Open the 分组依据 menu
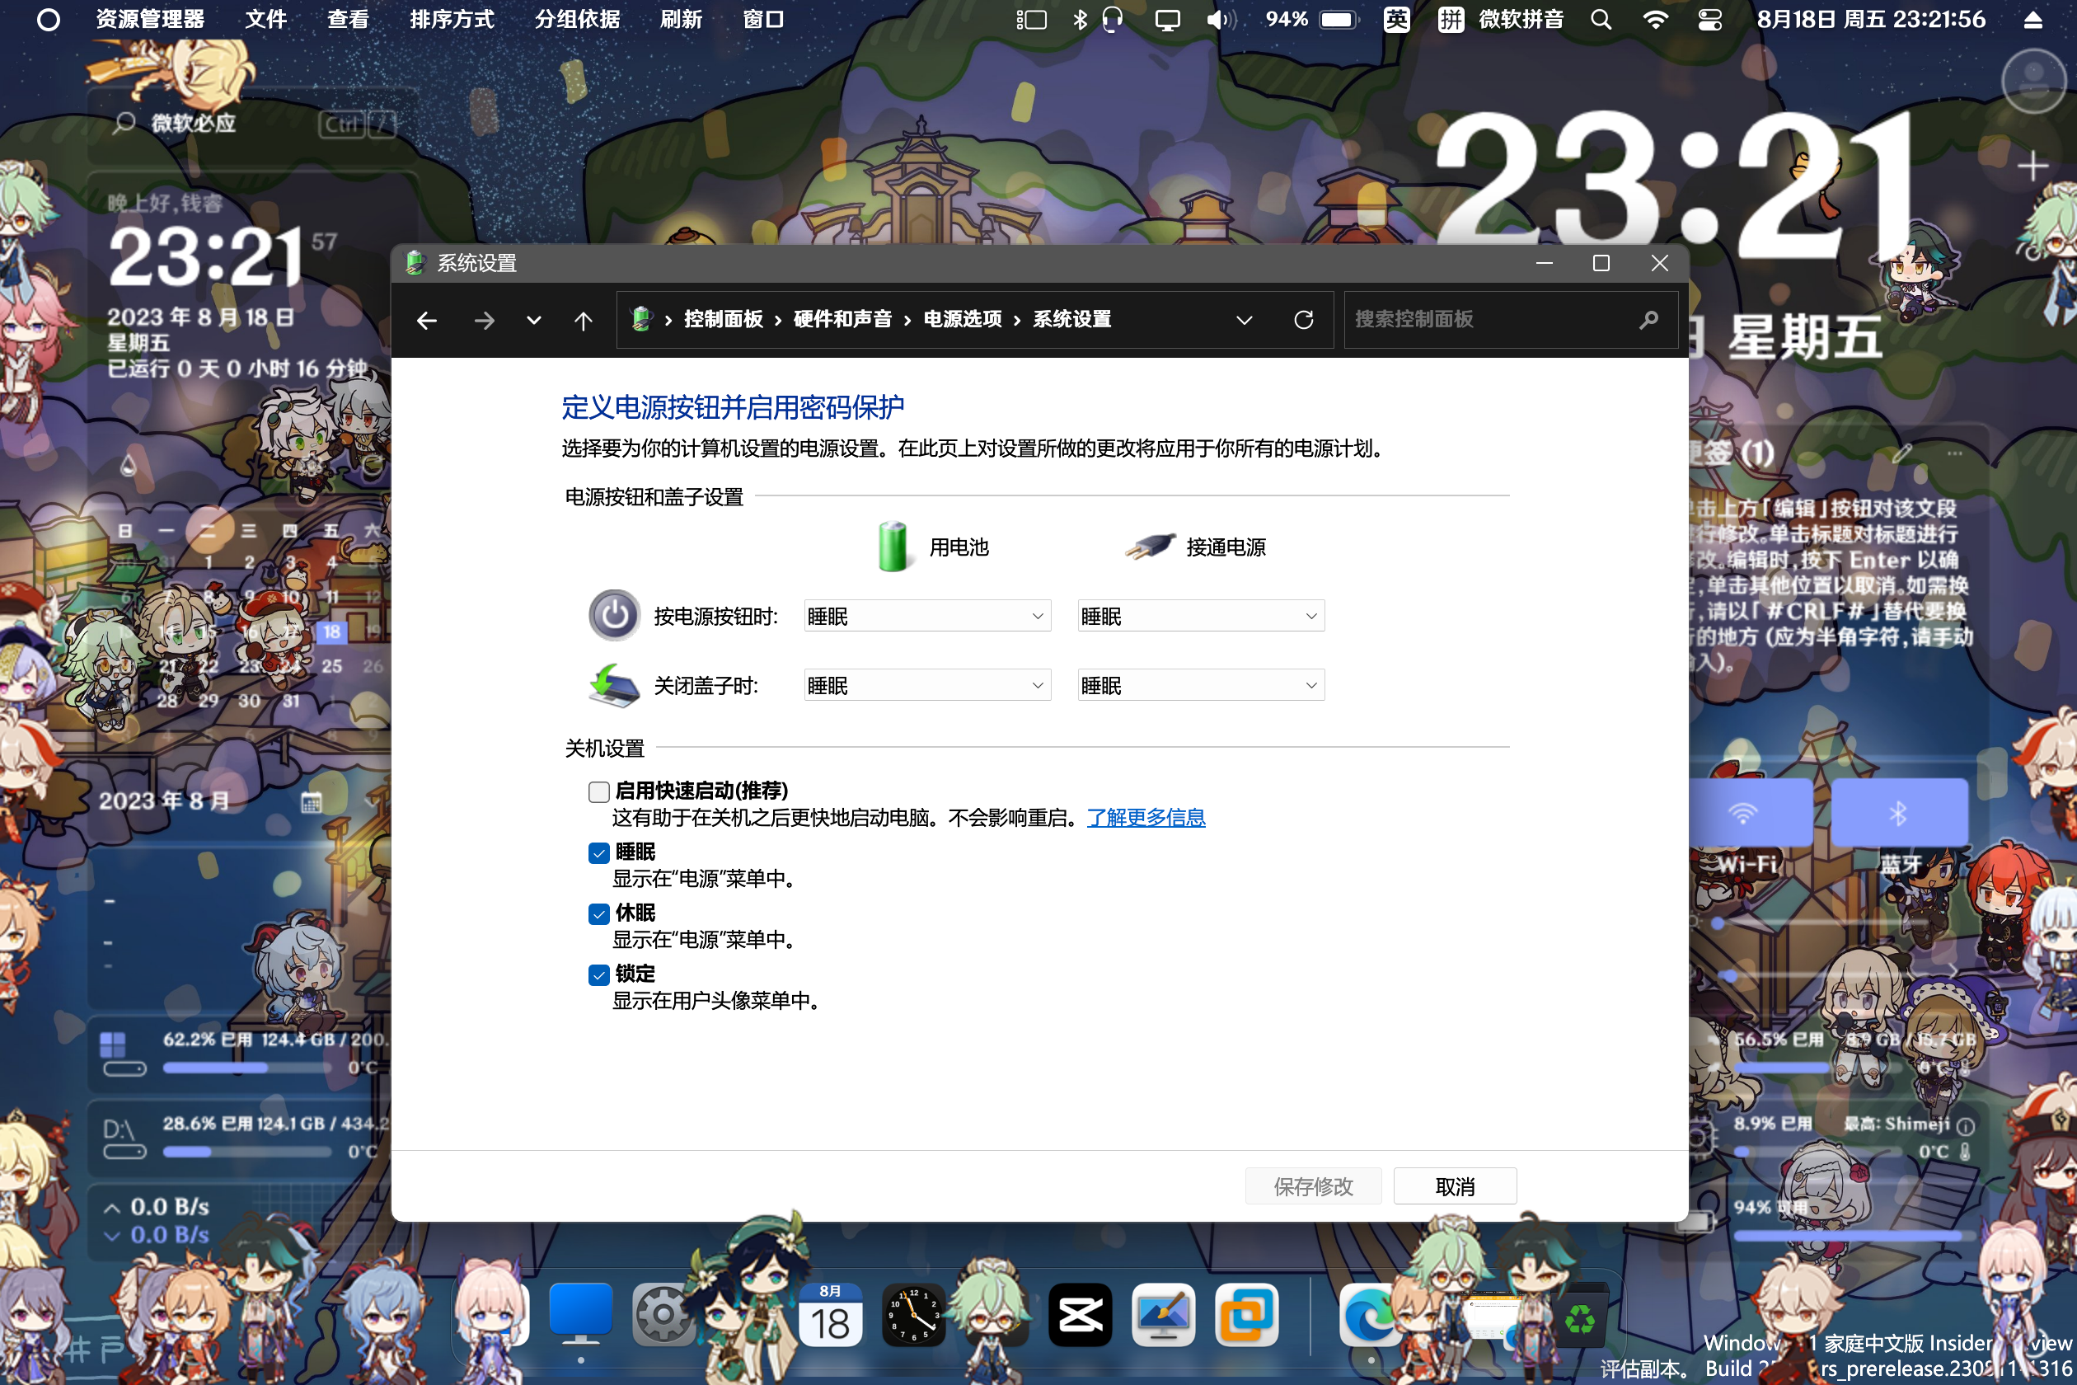The height and width of the screenshot is (1385, 2077). tap(578, 20)
